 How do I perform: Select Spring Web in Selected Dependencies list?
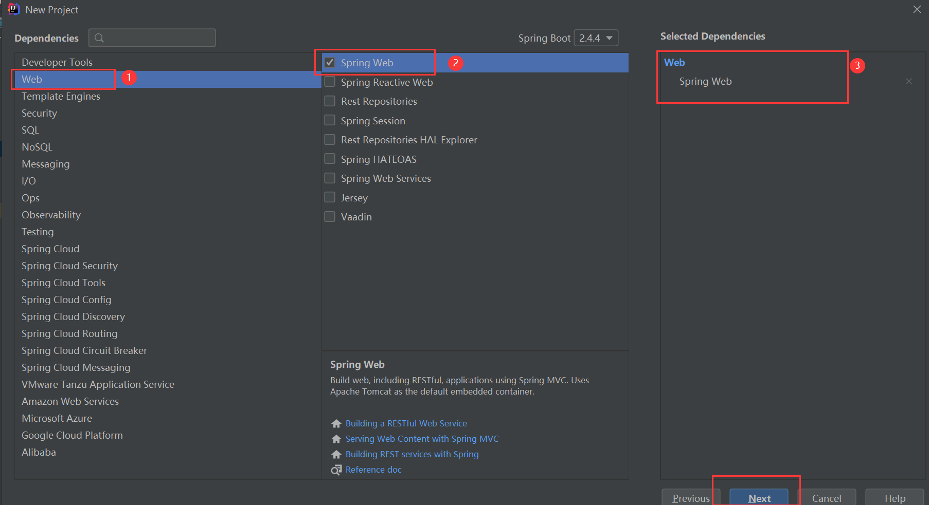coord(705,81)
